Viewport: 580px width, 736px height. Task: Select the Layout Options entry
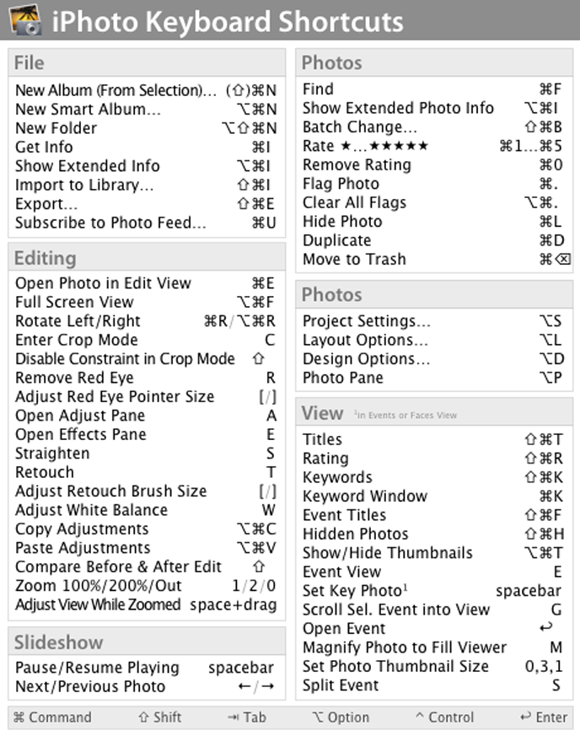coord(365,341)
